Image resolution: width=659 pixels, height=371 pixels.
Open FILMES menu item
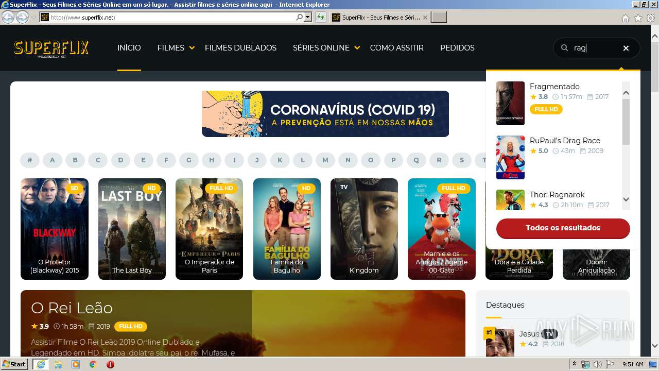pos(171,48)
